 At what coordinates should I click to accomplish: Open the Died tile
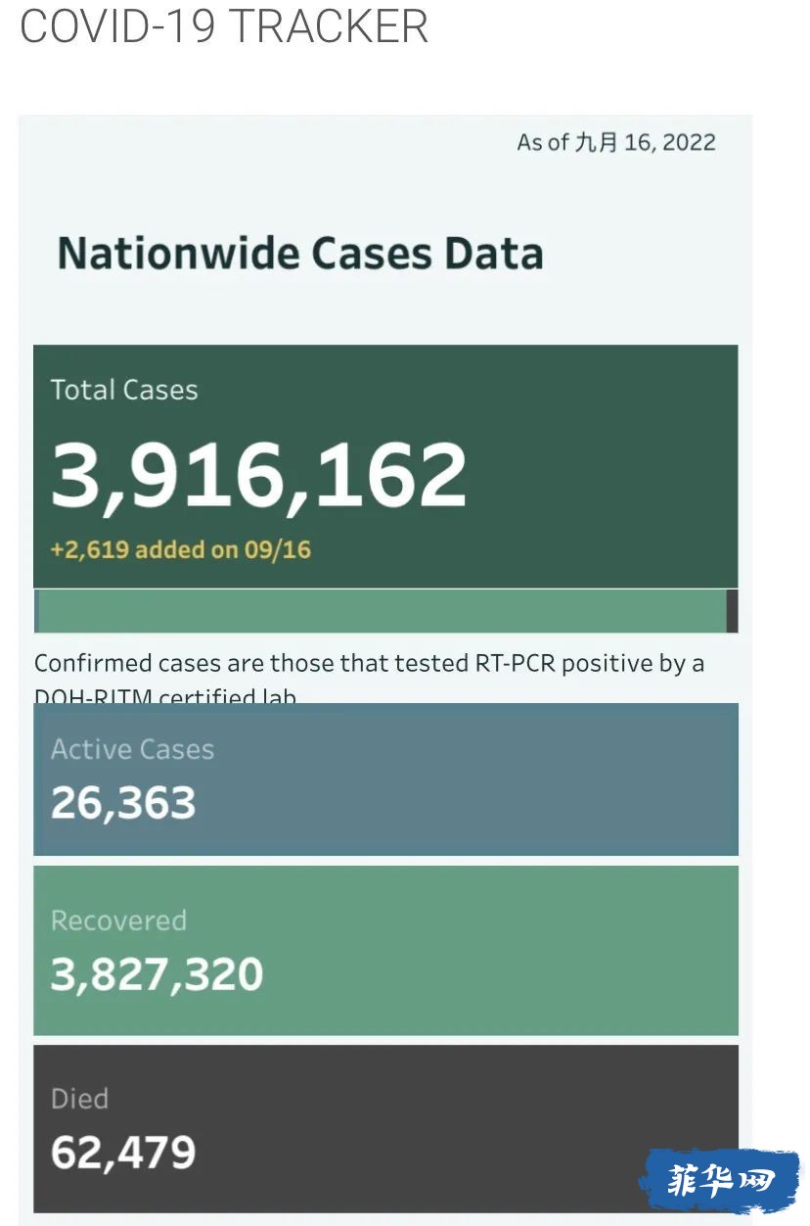(385, 1129)
